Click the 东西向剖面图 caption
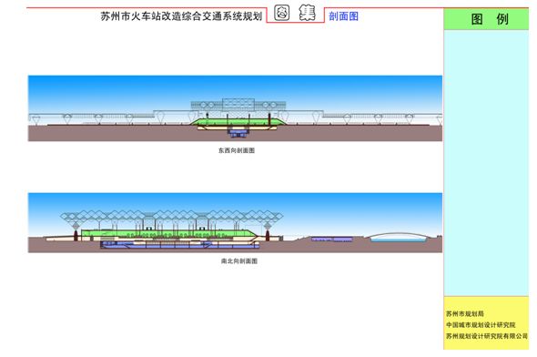 tap(237, 150)
